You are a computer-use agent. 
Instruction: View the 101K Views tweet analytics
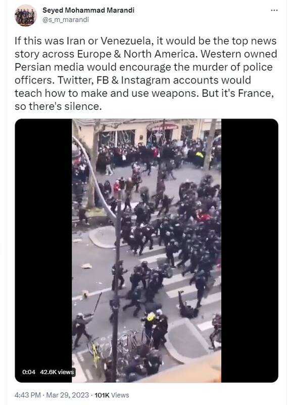[x=112, y=395]
